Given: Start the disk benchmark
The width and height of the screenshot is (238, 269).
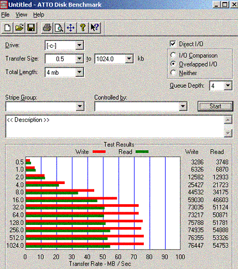Looking at the screenshot, I should click(x=215, y=106).
